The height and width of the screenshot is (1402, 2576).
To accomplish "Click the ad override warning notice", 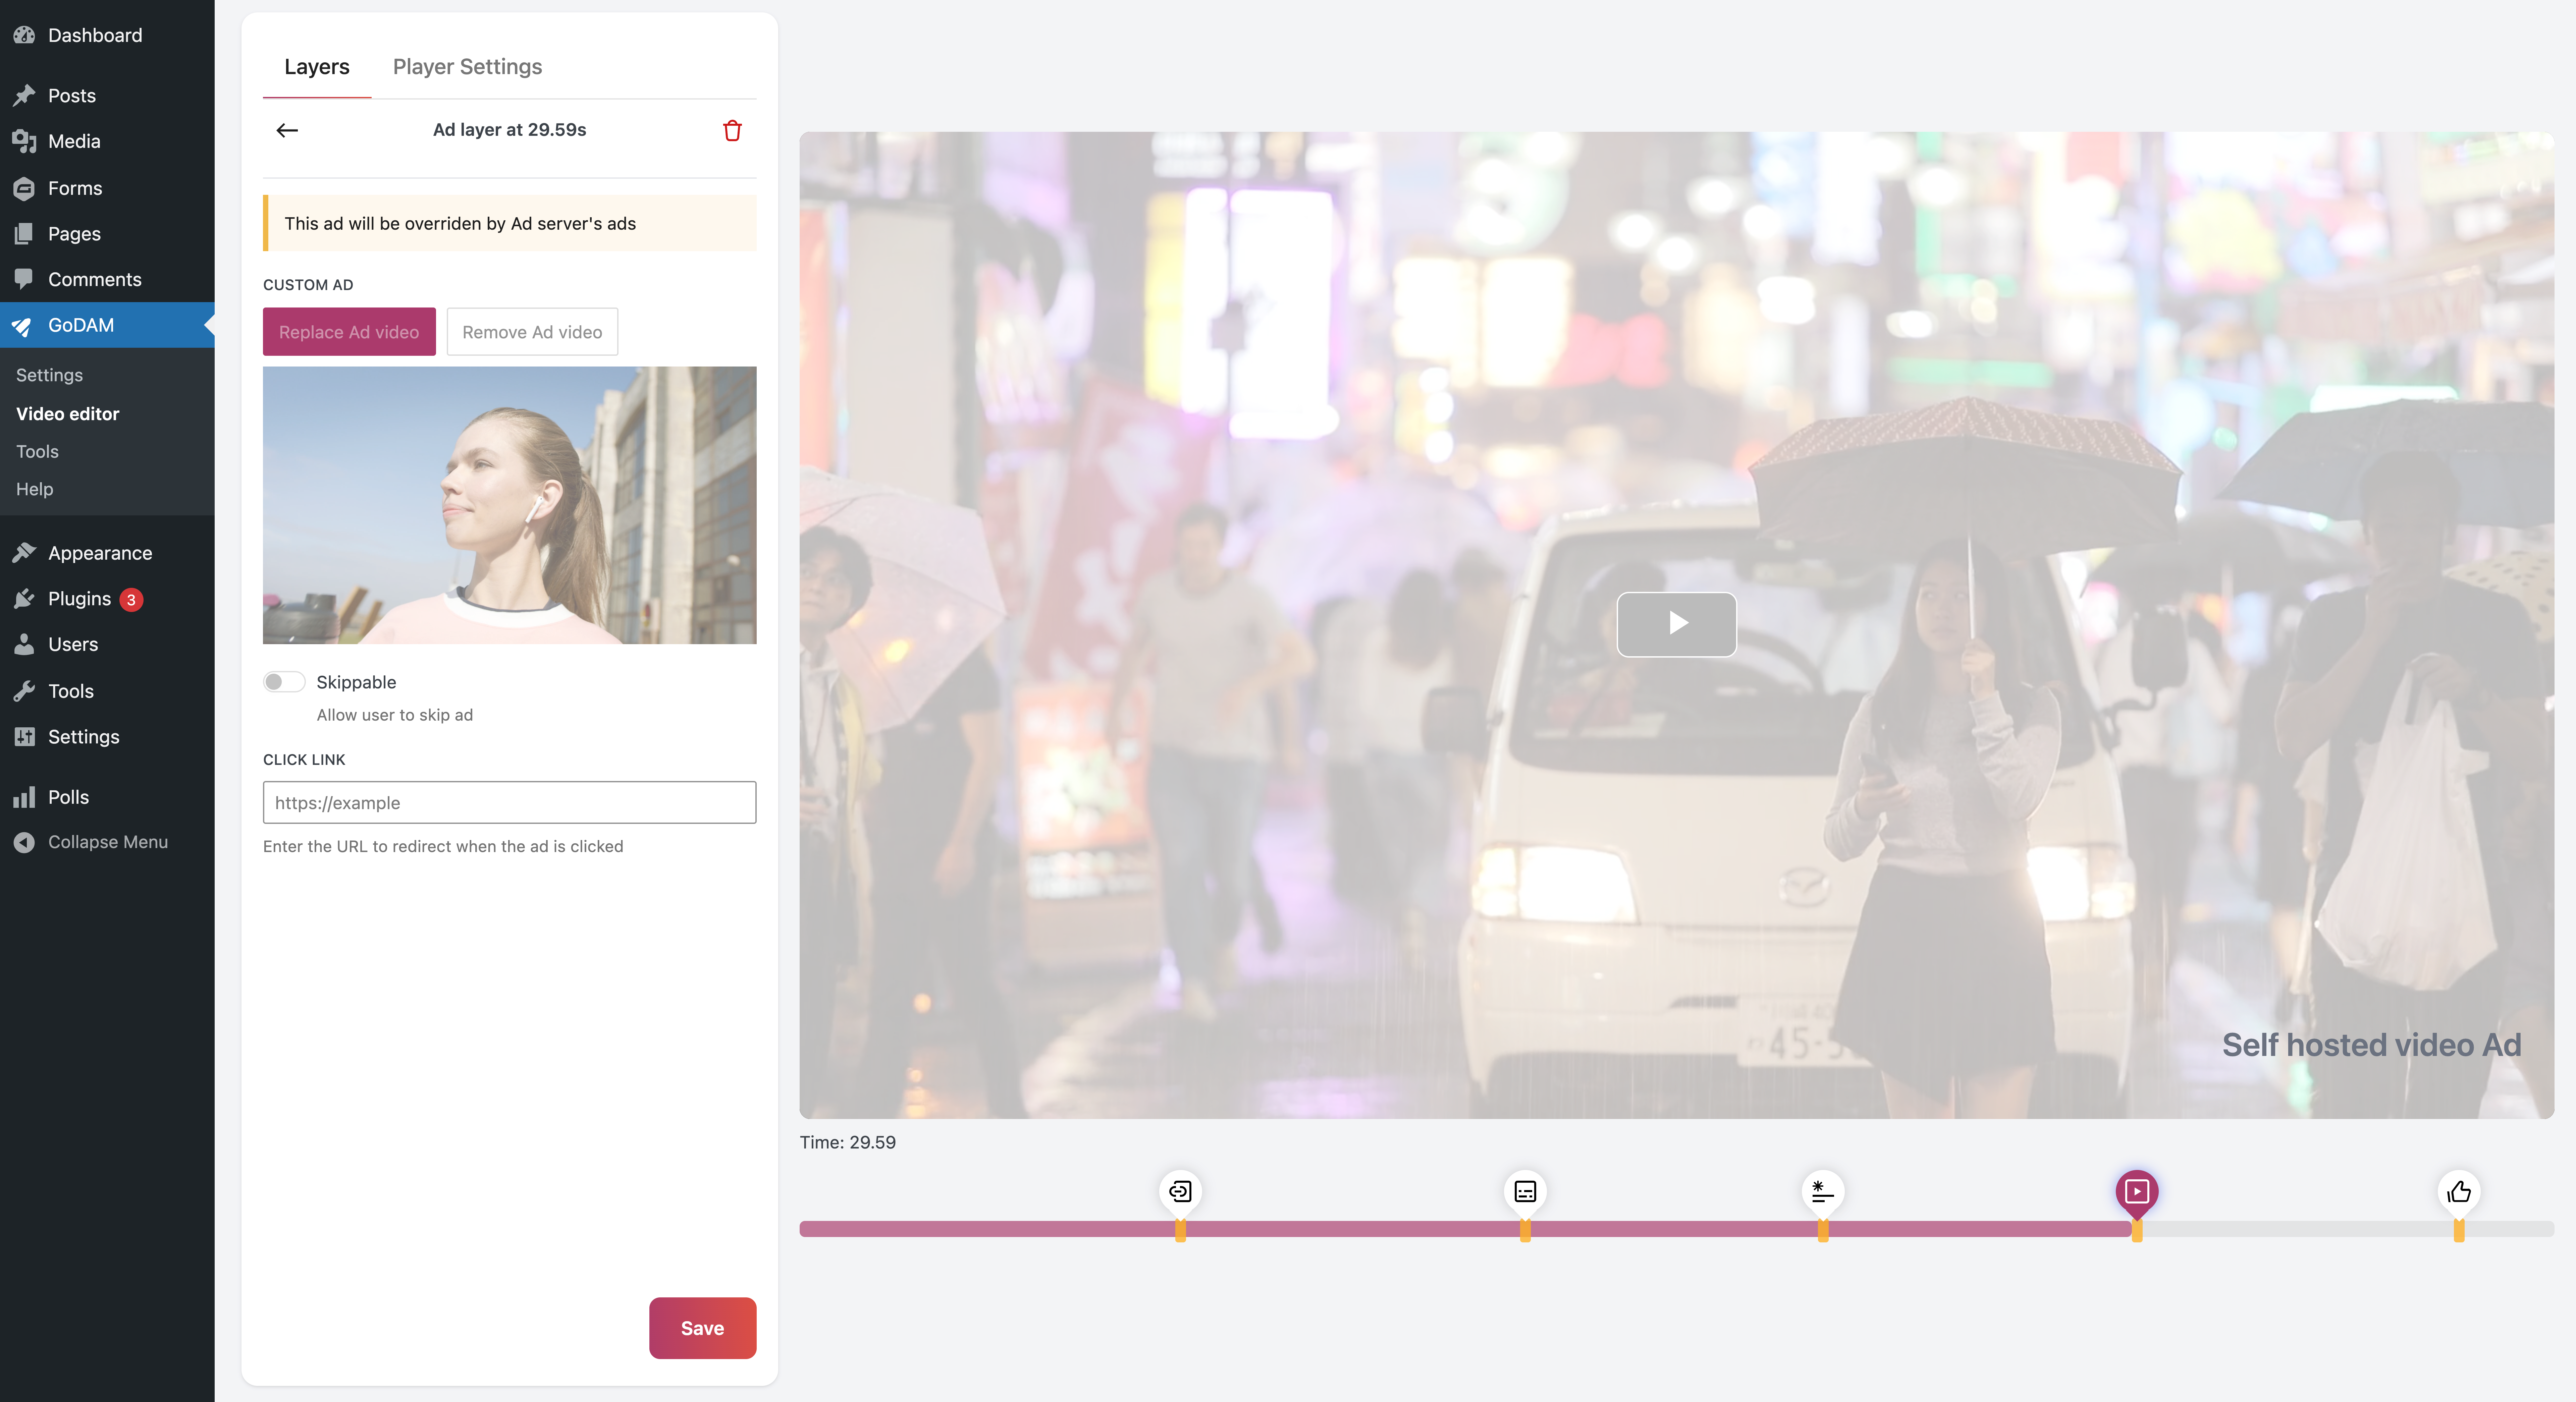I will tap(509, 223).
